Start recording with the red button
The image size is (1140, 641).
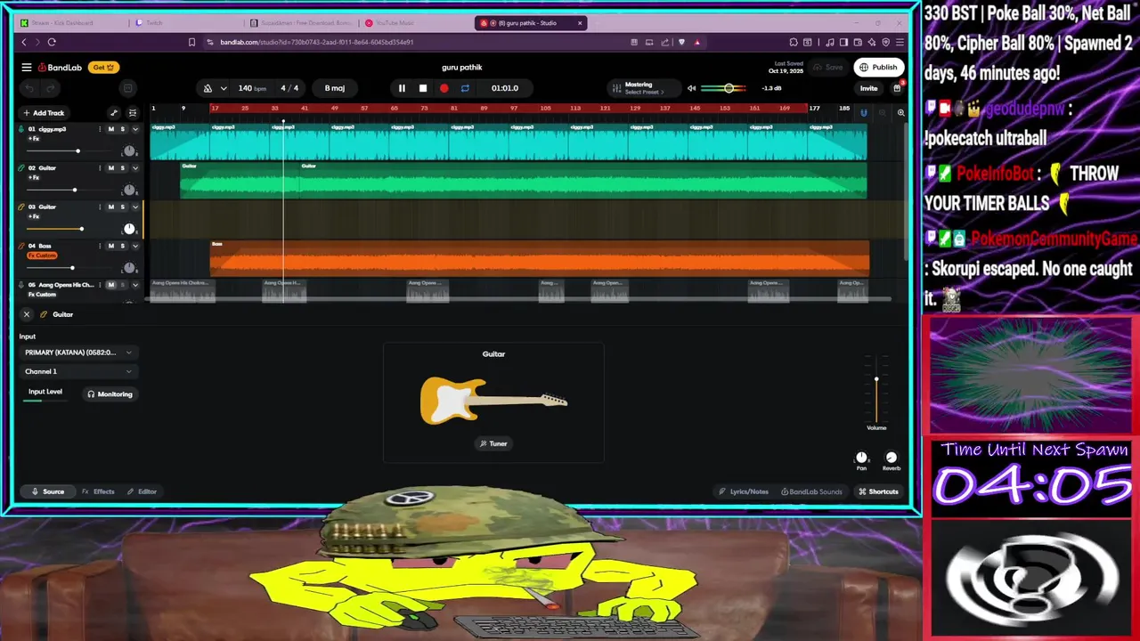[x=444, y=88]
